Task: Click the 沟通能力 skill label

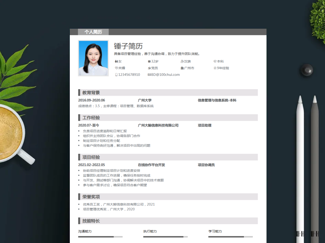Action: 85,231
